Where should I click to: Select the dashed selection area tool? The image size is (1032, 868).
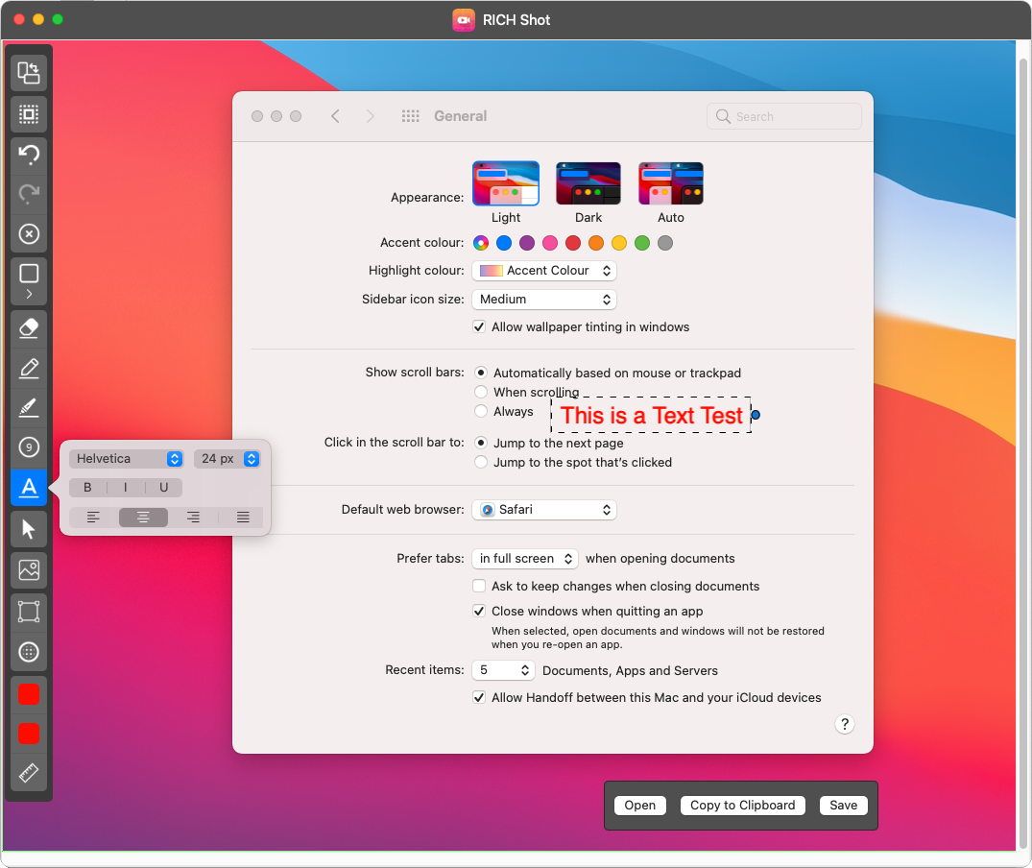[x=28, y=114]
